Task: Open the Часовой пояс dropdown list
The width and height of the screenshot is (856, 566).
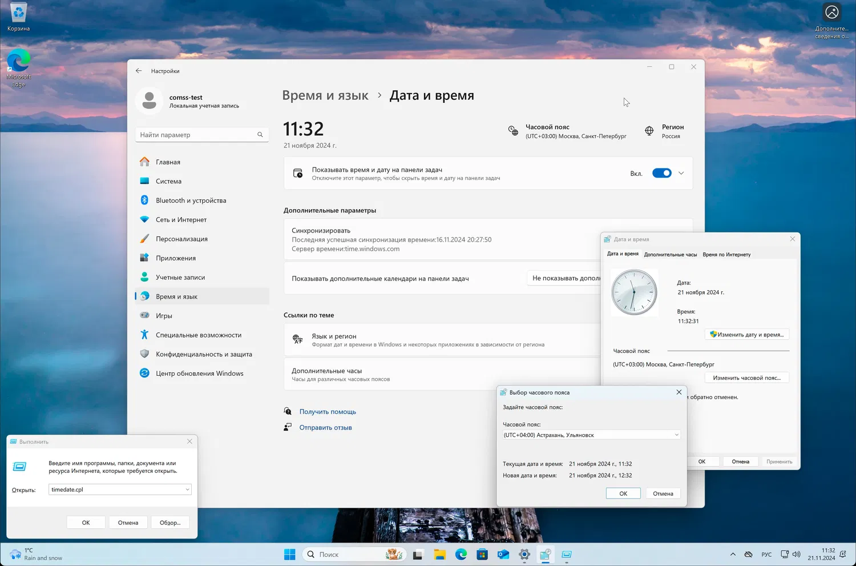Action: pos(591,435)
